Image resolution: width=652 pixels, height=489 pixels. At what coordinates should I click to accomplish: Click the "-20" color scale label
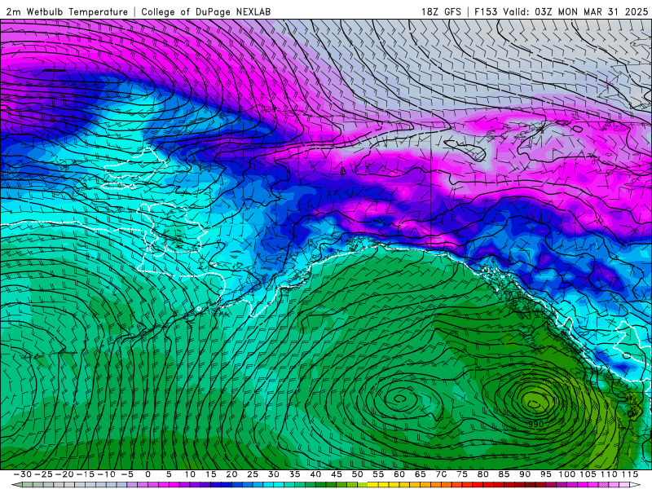[x=64, y=474]
